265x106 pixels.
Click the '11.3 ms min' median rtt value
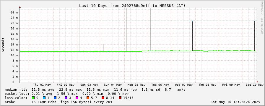coord(98,90)
